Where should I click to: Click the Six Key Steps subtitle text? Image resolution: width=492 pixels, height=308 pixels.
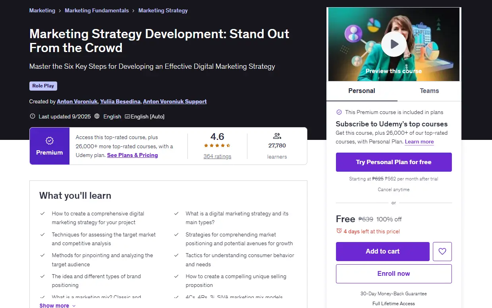click(x=152, y=66)
